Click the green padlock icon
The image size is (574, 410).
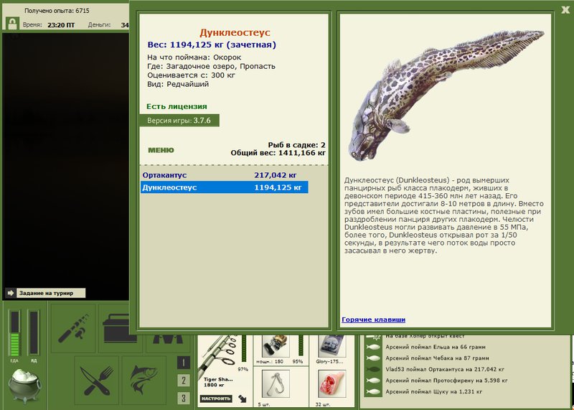click(12, 24)
